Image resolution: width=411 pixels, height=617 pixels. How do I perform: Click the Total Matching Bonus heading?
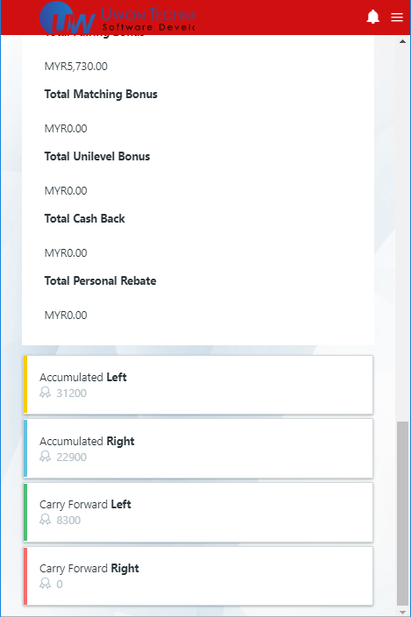click(x=101, y=95)
